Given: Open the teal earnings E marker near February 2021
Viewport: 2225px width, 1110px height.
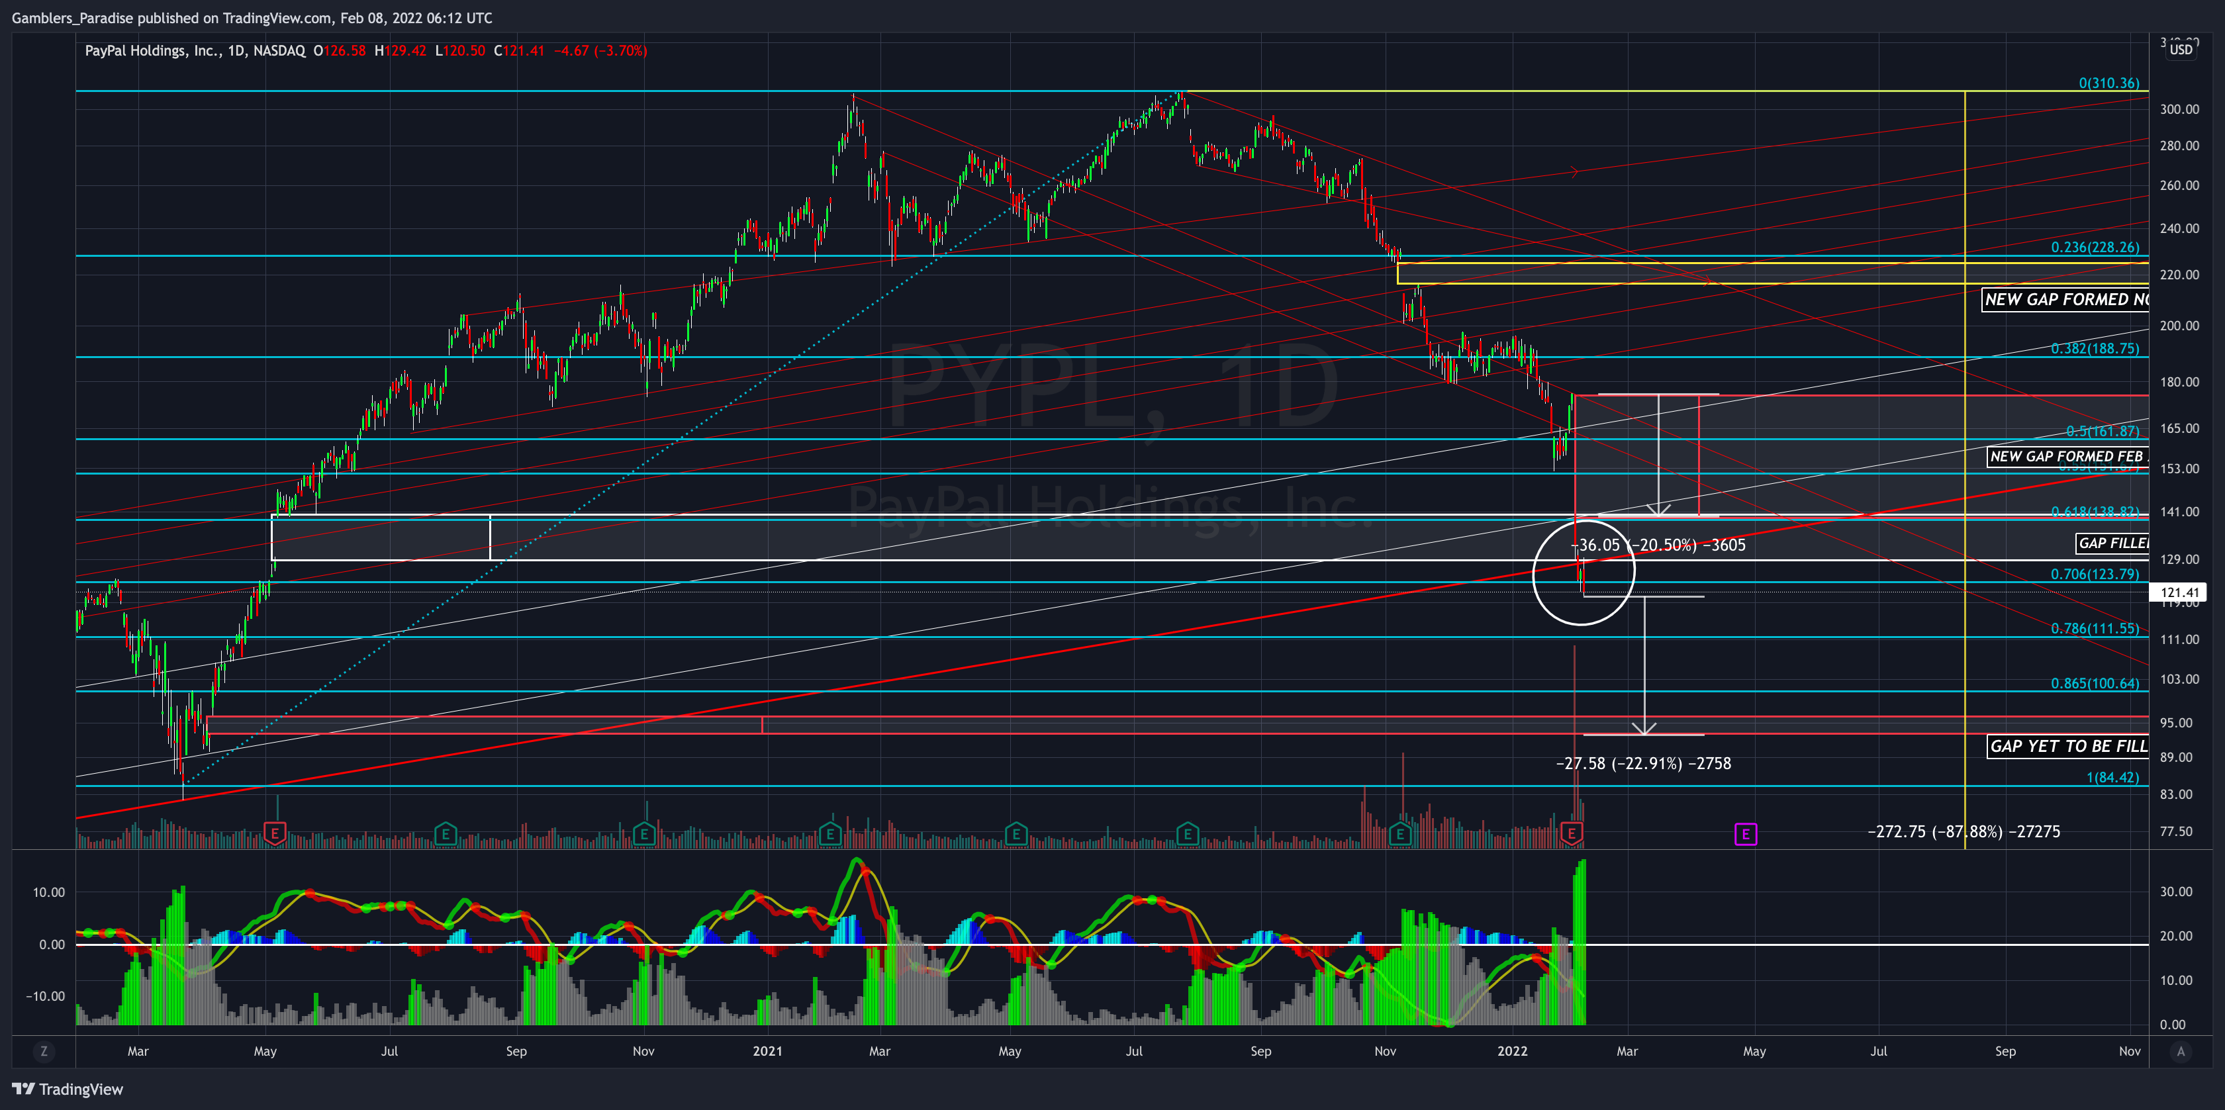Looking at the screenshot, I should (830, 833).
